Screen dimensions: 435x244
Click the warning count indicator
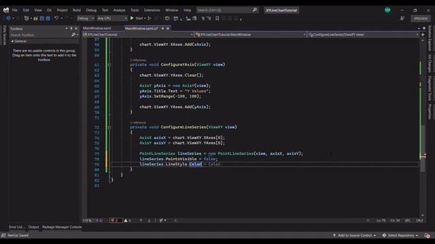click(x=128, y=220)
